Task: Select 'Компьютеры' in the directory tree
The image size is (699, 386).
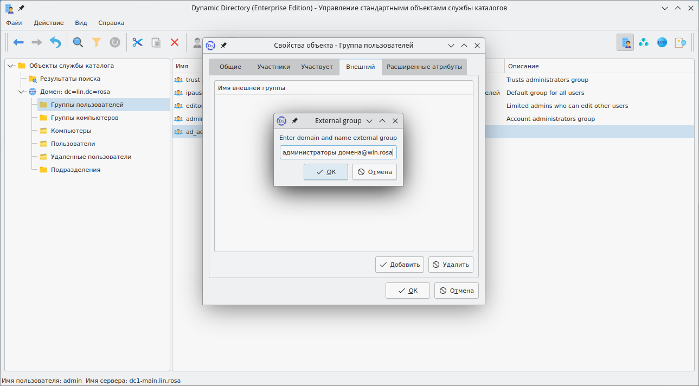Action: 71,131
